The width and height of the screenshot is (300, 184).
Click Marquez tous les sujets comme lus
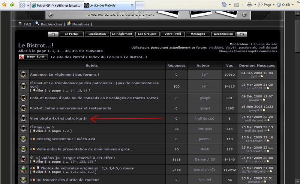click(248, 51)
